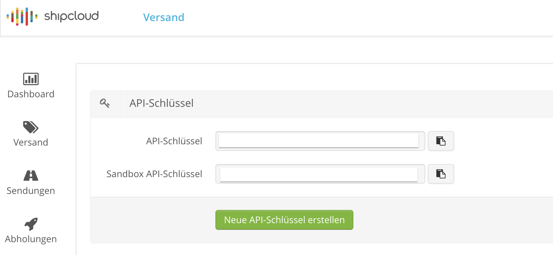This screenshot has width=553, height=255.
Task: Open Abholungen via the rocket icon
Action: click(31, 224)
